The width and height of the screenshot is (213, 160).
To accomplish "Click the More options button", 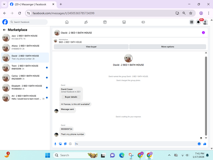I will coord(167,47).
